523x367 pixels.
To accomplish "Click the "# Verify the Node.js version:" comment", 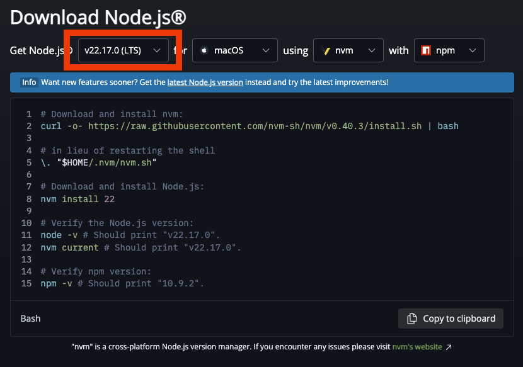I will 117,223.
